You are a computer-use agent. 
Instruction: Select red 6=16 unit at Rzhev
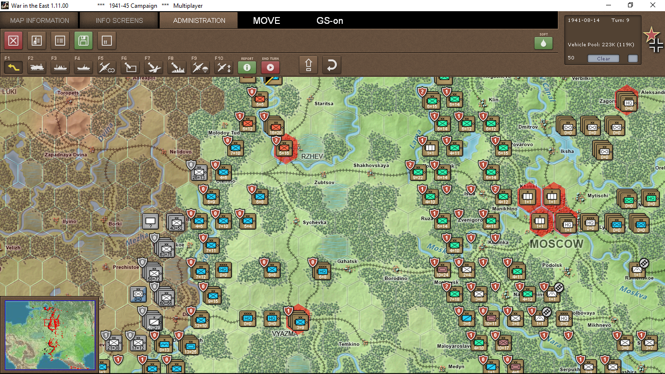(x=285, y=148)
